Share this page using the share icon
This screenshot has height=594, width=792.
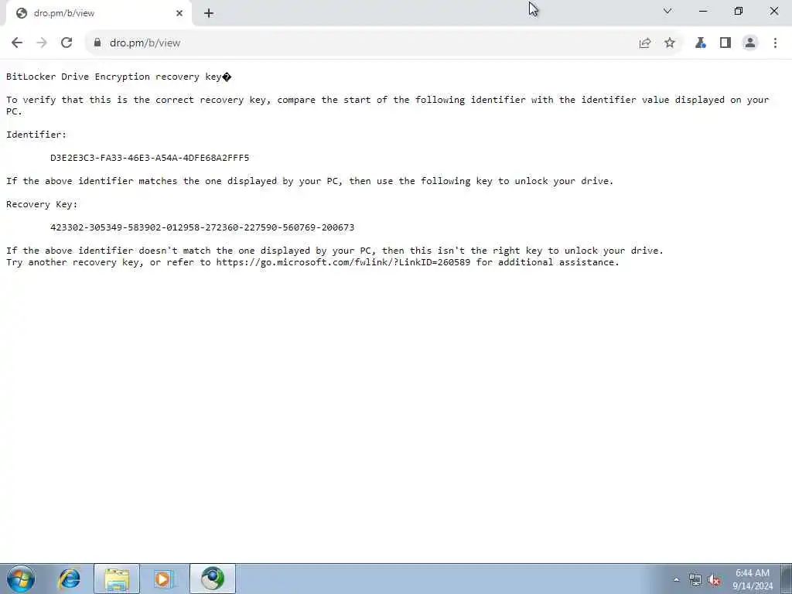644,43
